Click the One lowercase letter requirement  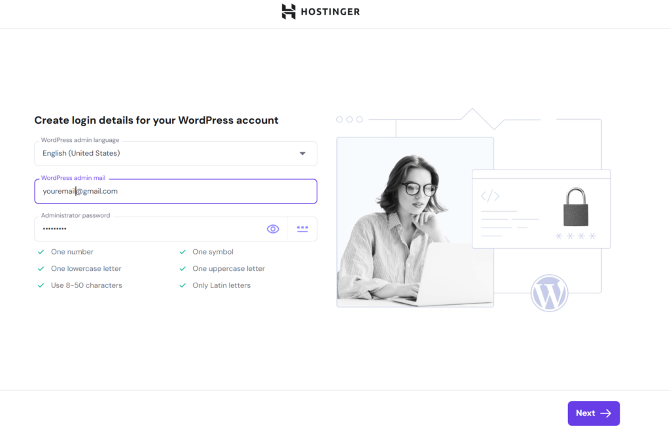click(86, 269)
